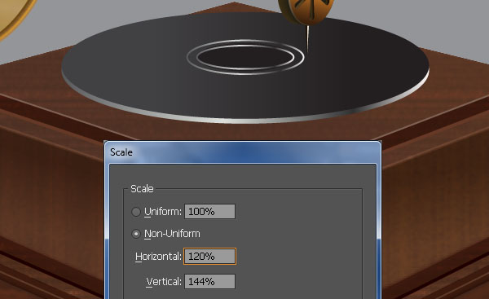
Task: Click the Scale dialog title bar
Action: pyautogui.click(x=242, y=152)
